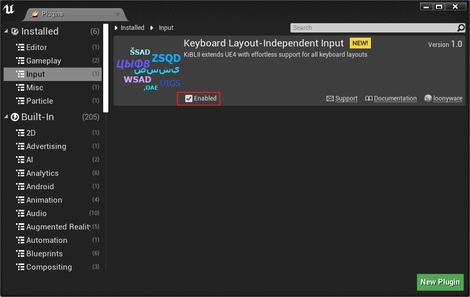
Task: Open the Compositing built-in category
Action: pyautogui.click(x=53, y=267)
